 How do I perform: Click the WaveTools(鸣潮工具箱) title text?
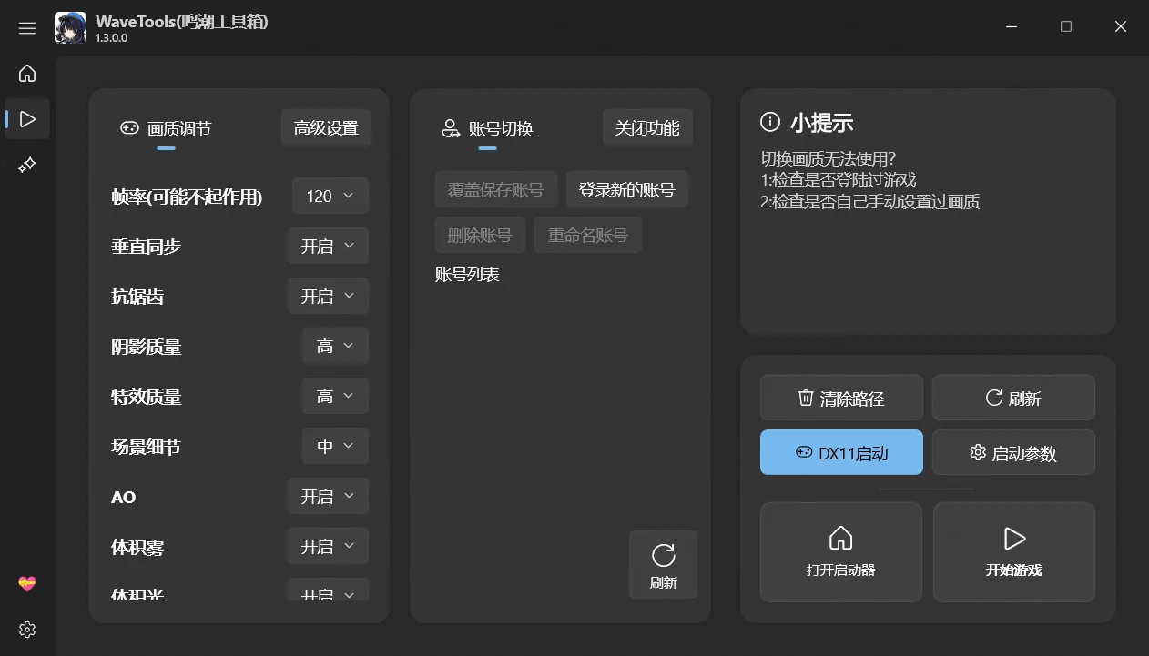click(181, 21)
